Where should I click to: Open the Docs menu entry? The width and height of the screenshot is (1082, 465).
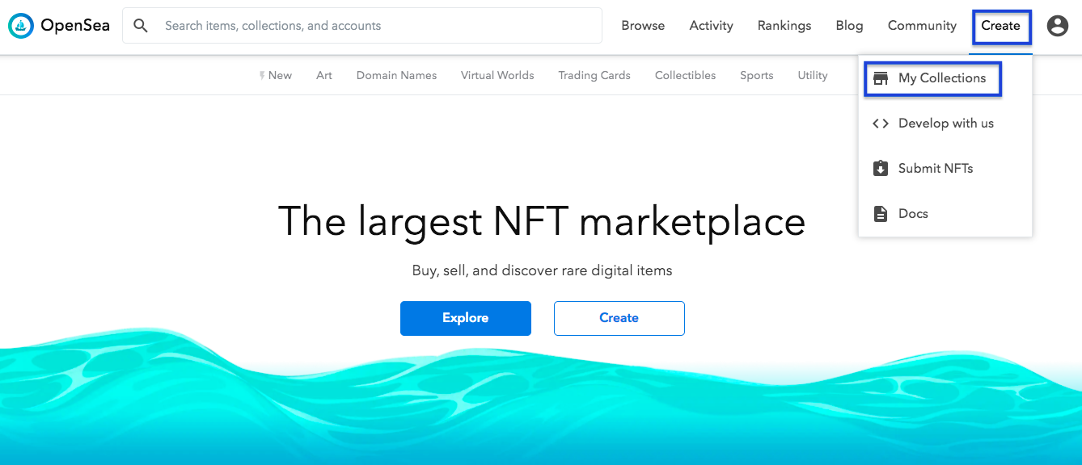pos(913,213)
